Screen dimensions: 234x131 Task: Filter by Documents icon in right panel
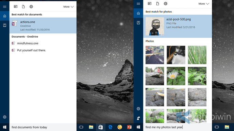[x=158, y=4]
